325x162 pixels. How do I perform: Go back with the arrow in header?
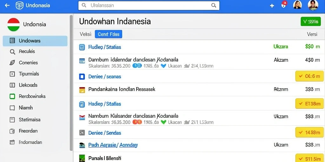click(x=7, y=6)
